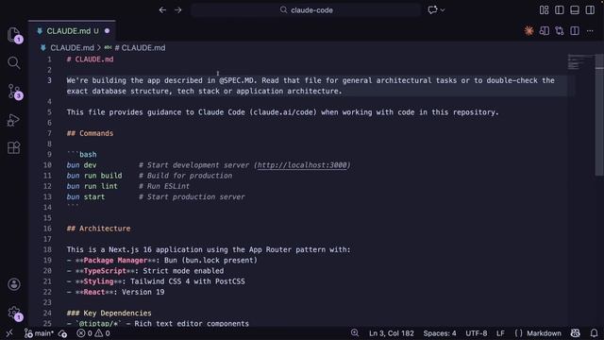Open Copilot status icon in status bar

click(x=576, y=333)
